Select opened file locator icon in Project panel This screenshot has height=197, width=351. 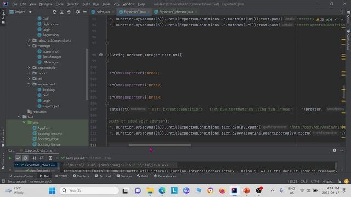point(54,12)
